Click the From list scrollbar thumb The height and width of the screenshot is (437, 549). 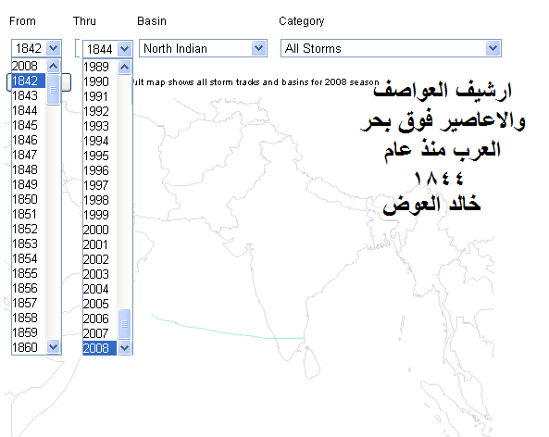(53, 89)
